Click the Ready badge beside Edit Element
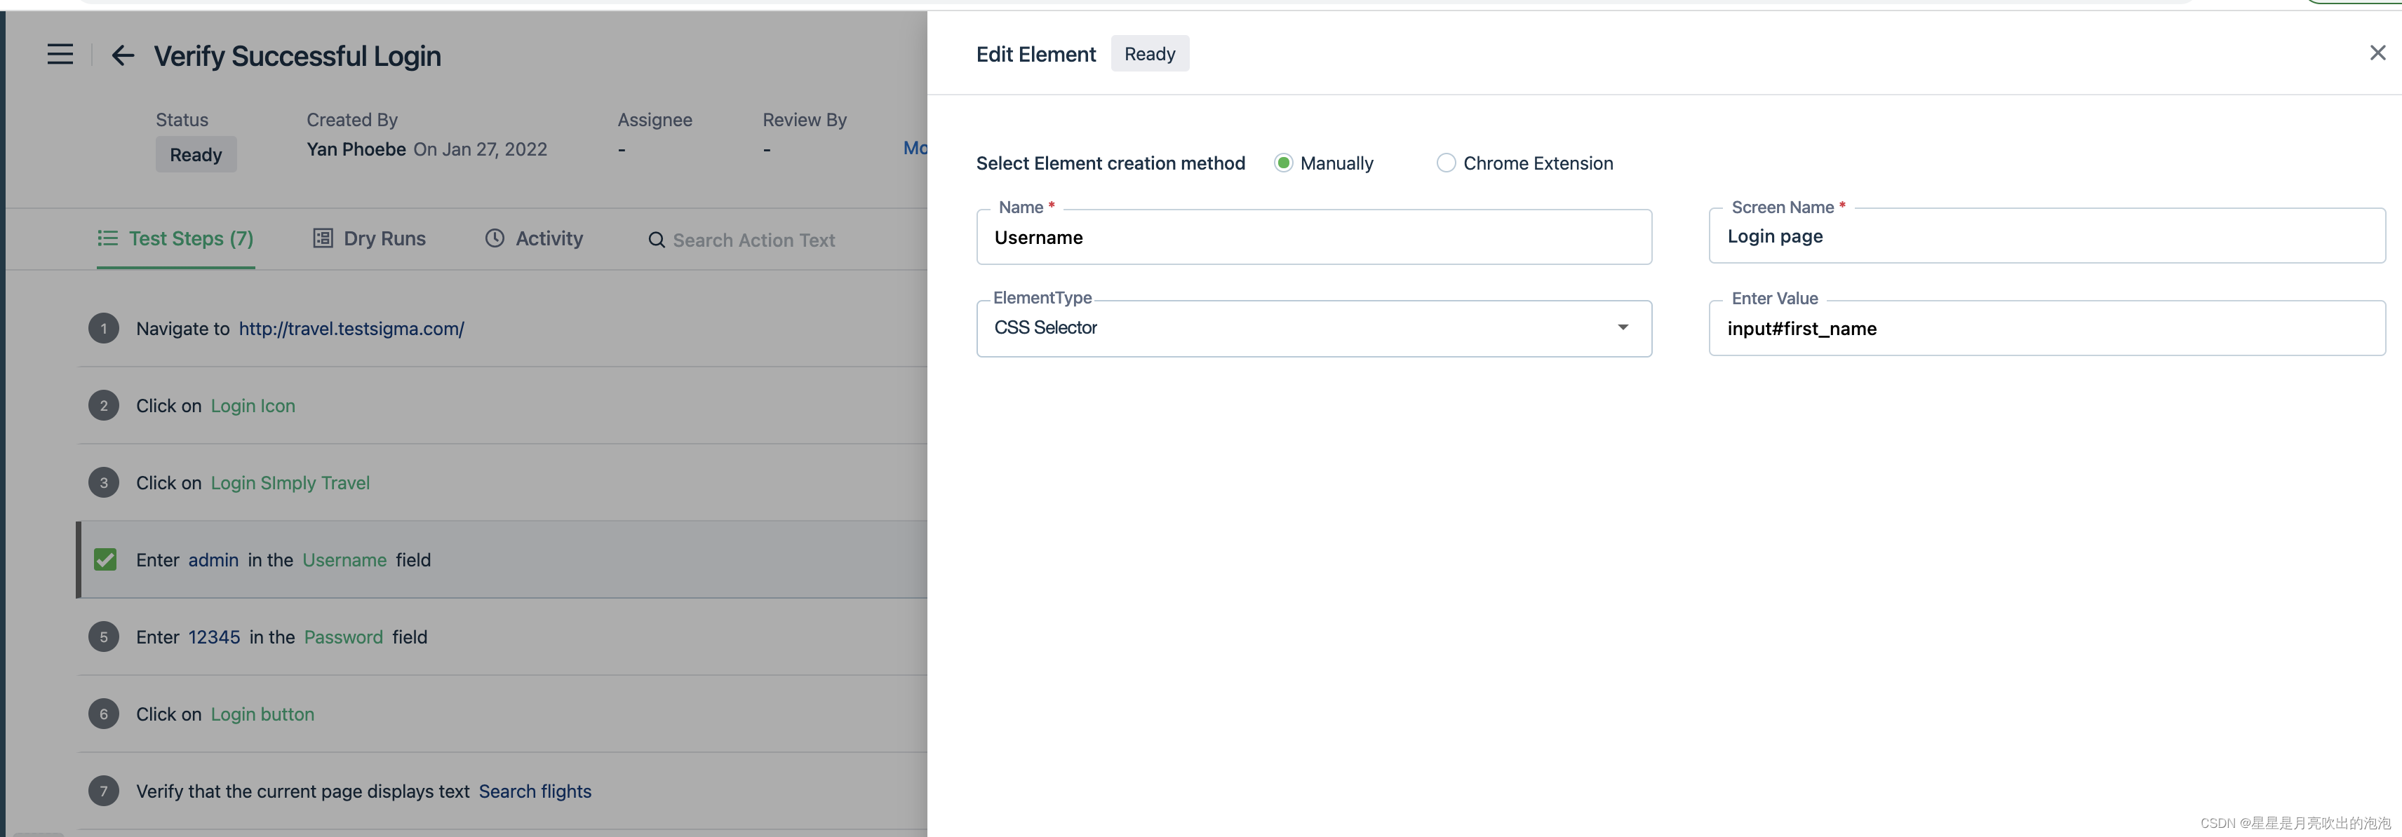The width and height of the screenshot is (2402, 837). tap(1150, 54)
